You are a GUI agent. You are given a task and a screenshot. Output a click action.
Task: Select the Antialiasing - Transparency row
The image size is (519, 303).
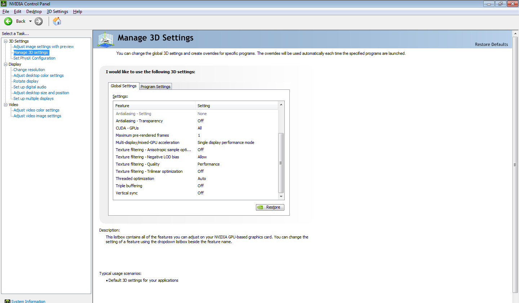pyautogui.click(x=196, y=121)
